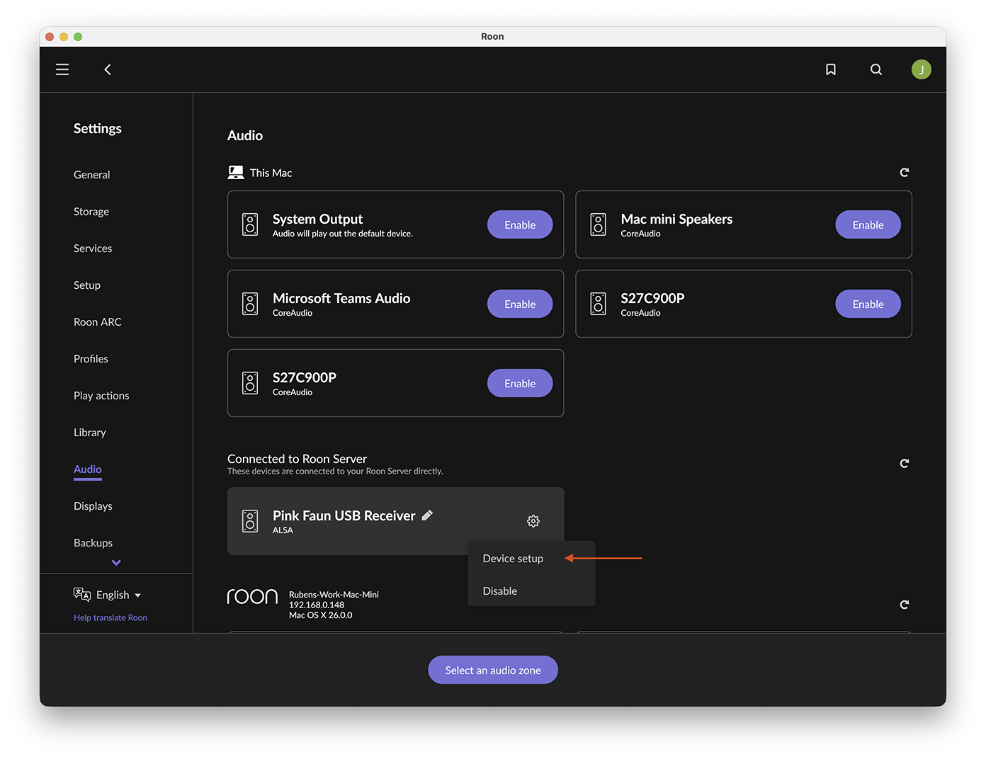Open Roon ARC settings
Viewport: 986px width, 759px height.
point(98,322)
